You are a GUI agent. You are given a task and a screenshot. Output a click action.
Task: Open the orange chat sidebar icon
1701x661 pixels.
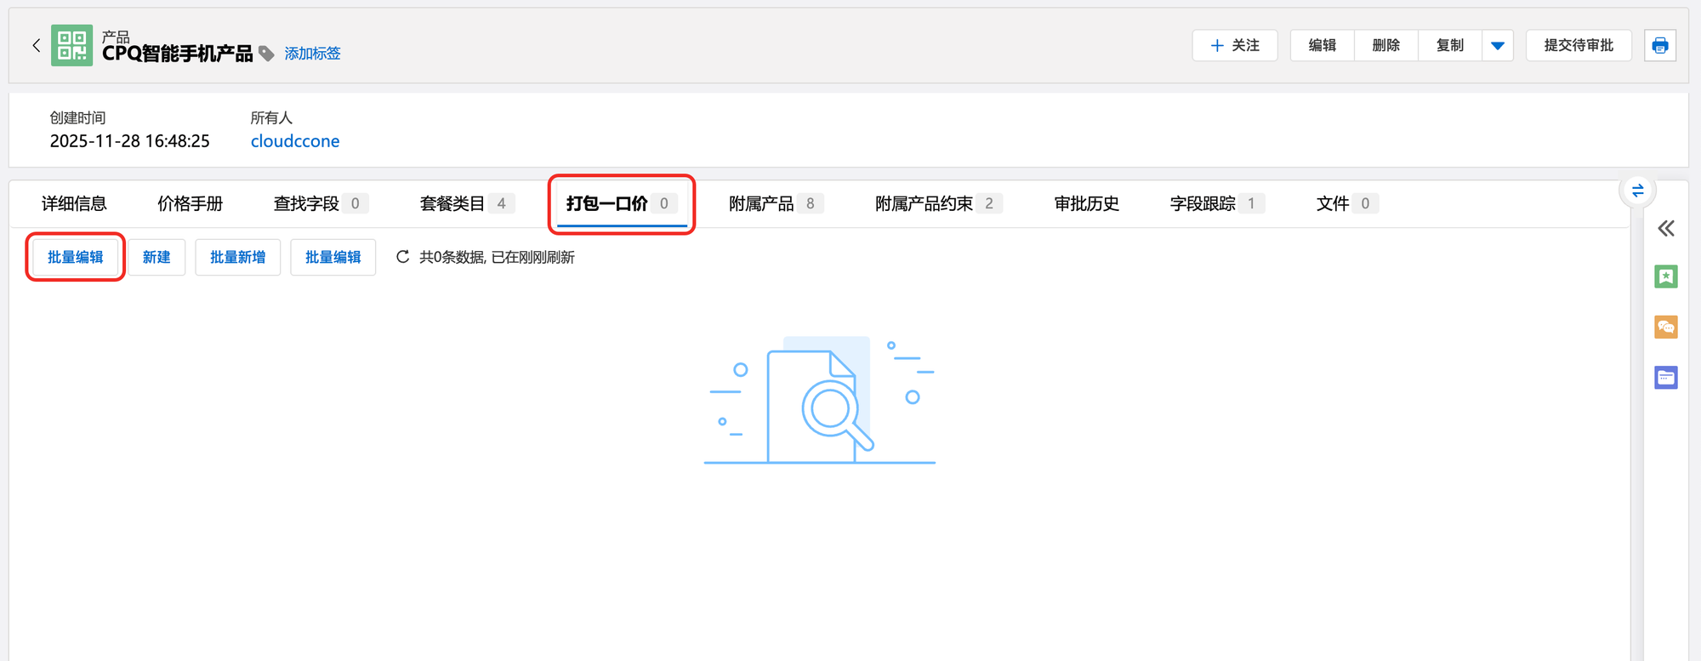(1665, 327)
